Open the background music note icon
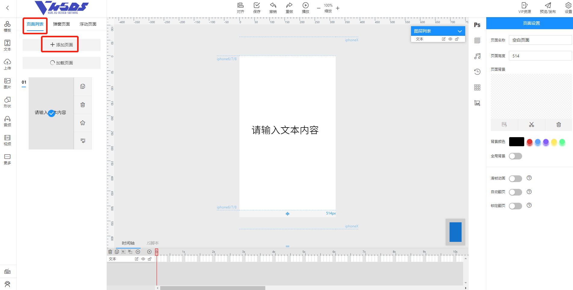Viewport: 573px width, 290px height. [x=477, y=56]
